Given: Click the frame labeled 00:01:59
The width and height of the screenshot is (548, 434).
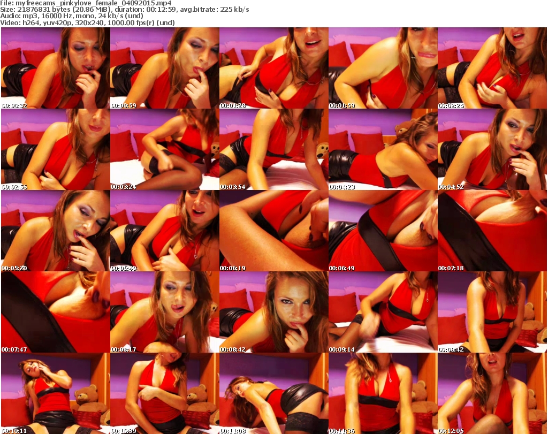Looking at the screenshot, I should tap(383, 68).
